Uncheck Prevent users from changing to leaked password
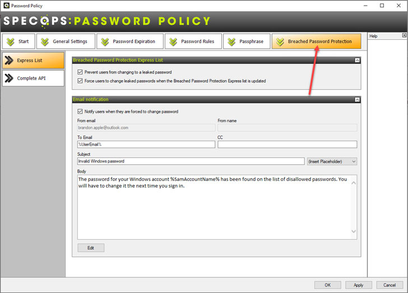The height and width of the screenshot is (293, 408). pos(80,72)
